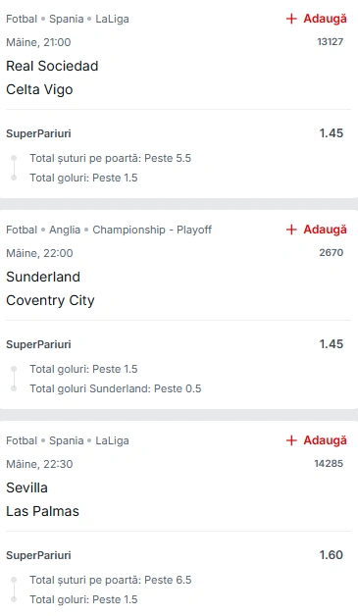The height and width of the screenshot is (616, 358).
Task: Open the Celta Vigo team name
Action: [39, 89]
